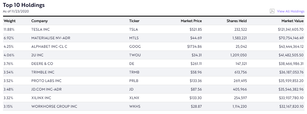Click the PRLB ticker symbol
Screen dimensions: 307x114
pyautogui.click(x=134, y=81)
